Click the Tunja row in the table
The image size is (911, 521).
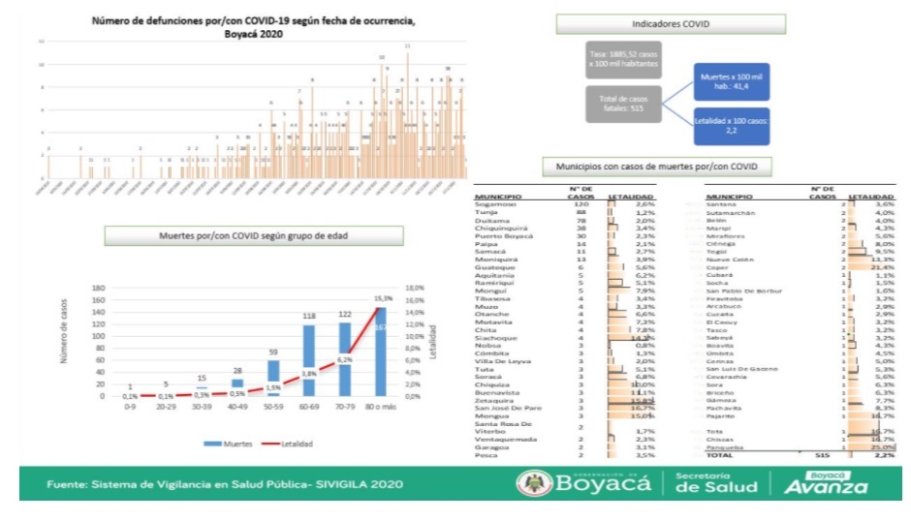click(564, 212)
